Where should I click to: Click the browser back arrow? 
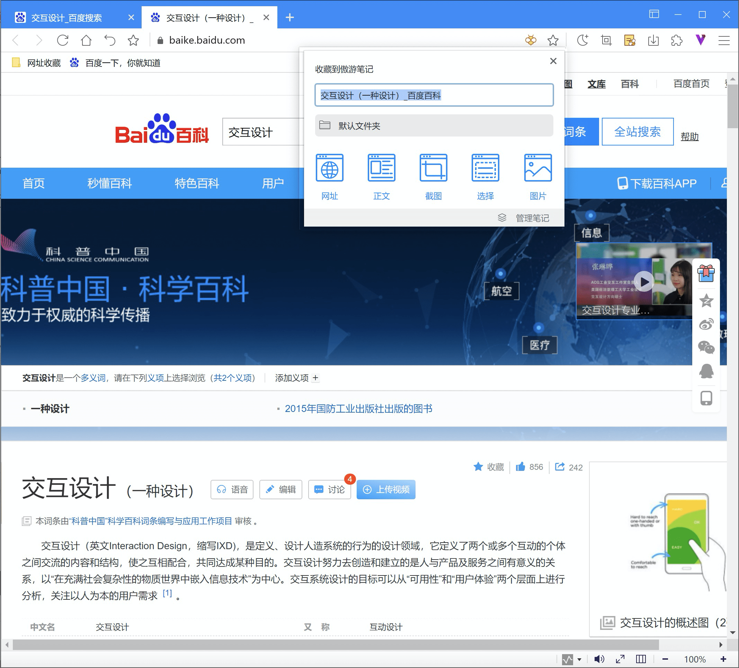(16, 40)
